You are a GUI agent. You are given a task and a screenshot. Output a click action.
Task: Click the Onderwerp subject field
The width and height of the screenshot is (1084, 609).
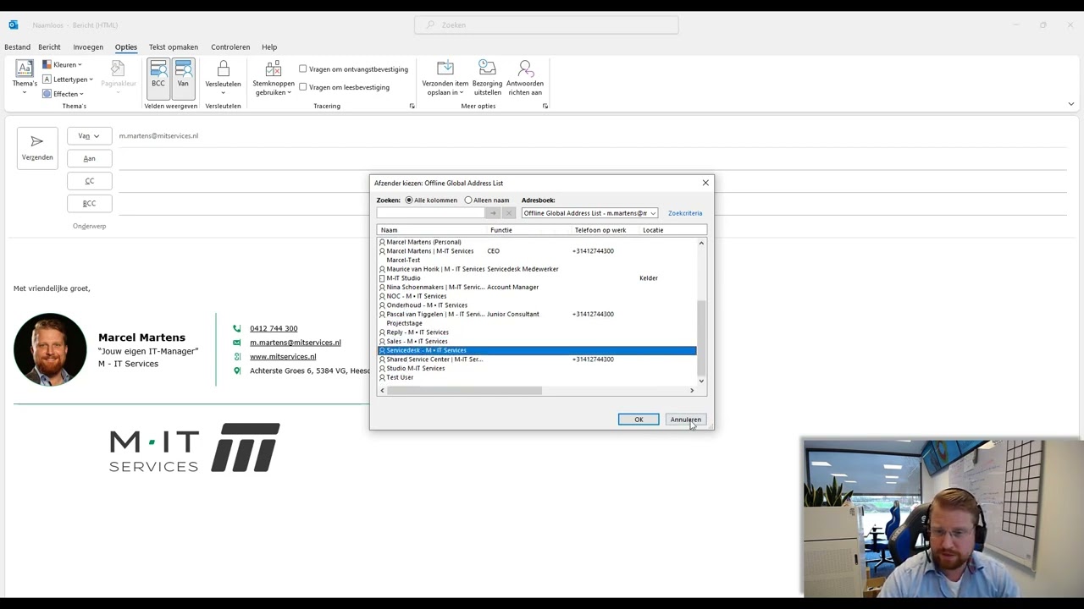pyautogui.click(x=593, y=226)
